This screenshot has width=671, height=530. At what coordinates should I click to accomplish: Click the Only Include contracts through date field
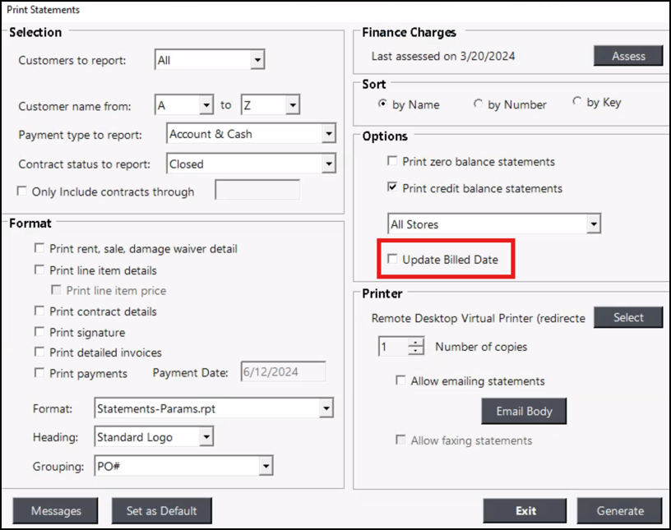click(257, 191)
